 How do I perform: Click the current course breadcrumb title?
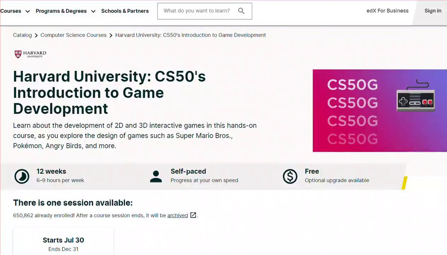(190, 35)
